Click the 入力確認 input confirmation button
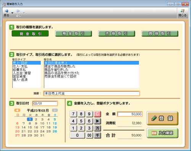Viewport: 191px width, 151px height. coord(162,133)
